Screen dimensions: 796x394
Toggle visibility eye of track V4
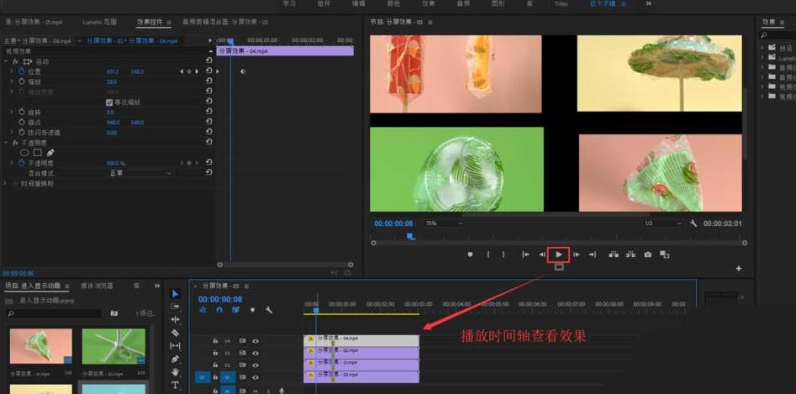click(x=256, y=341)
